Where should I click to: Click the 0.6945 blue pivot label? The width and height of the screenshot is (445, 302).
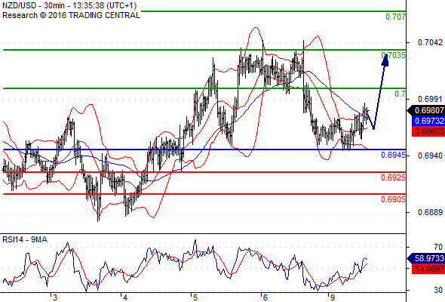pyautogui.click(x=393, y=155)
